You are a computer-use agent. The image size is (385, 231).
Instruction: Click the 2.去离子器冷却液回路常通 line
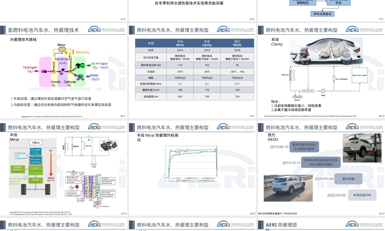click(291, 110)
